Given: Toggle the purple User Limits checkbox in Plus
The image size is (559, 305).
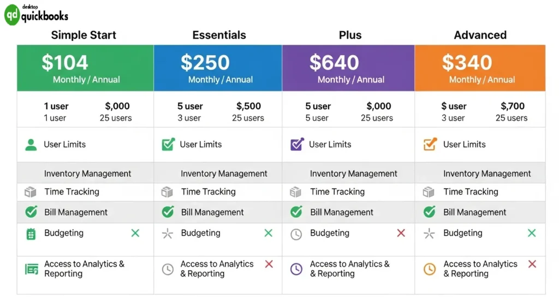Looking at the screenshot, I should pyautogui.click(x=297, y=145).
